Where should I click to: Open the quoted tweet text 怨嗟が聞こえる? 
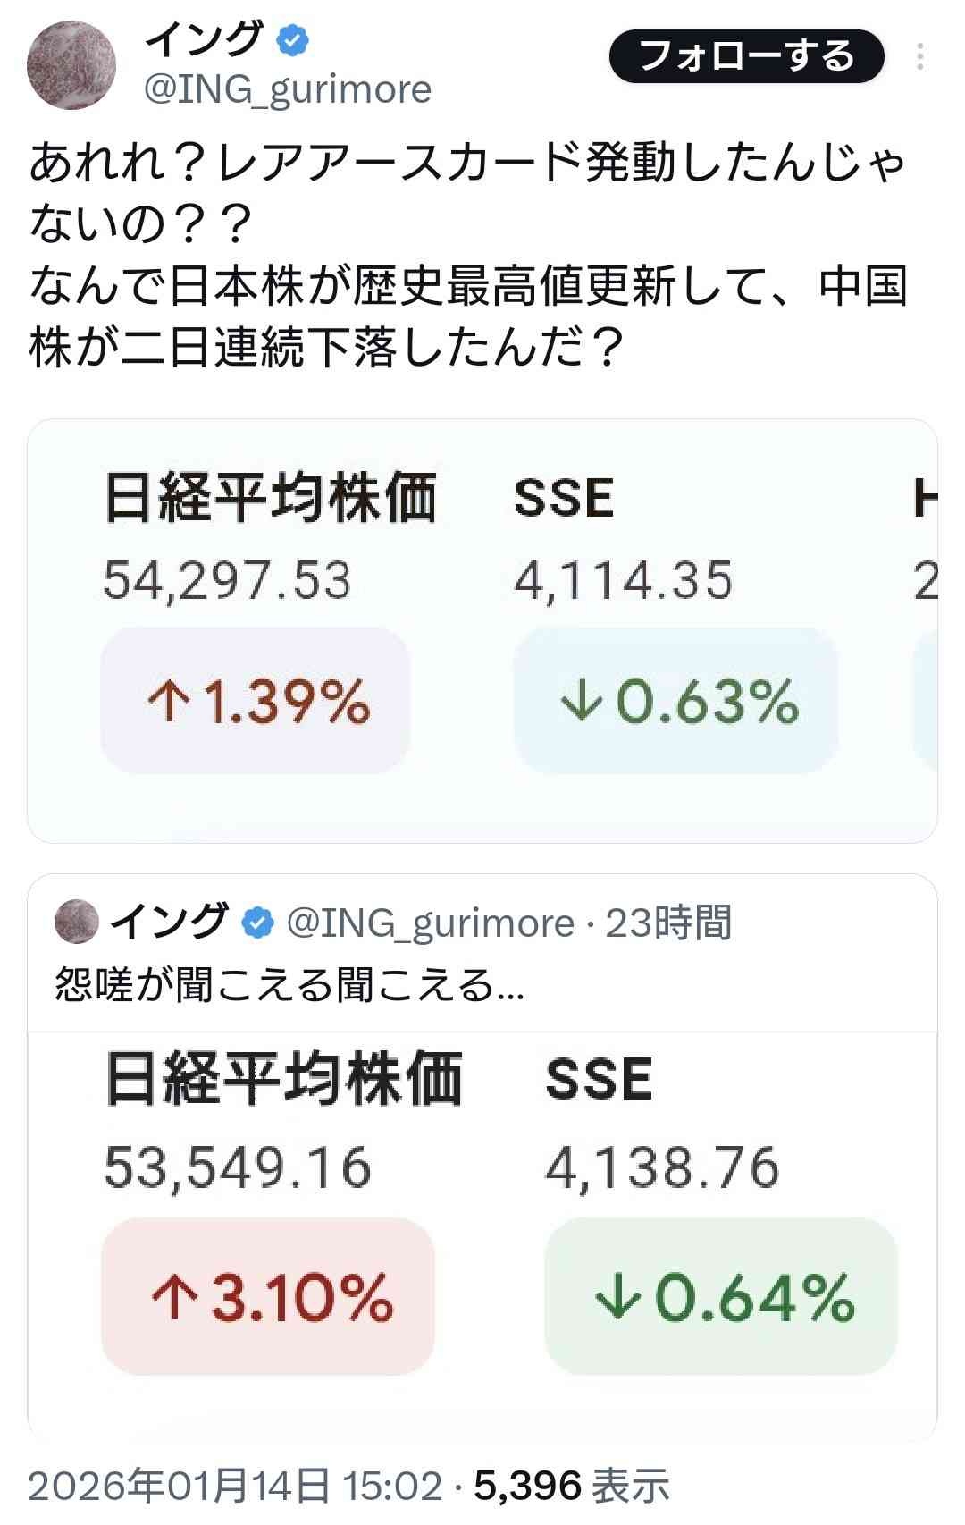(289, 984)
